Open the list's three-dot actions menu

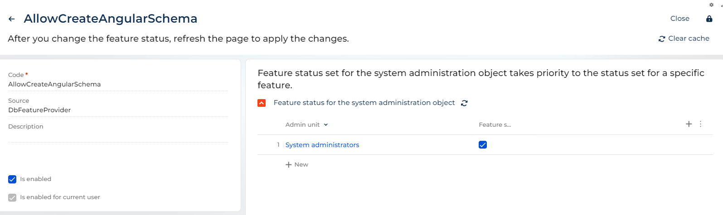(700, 124)
